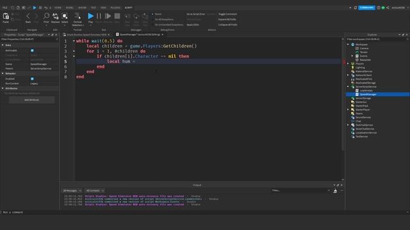Click Expand All Folds

point(227,19)
